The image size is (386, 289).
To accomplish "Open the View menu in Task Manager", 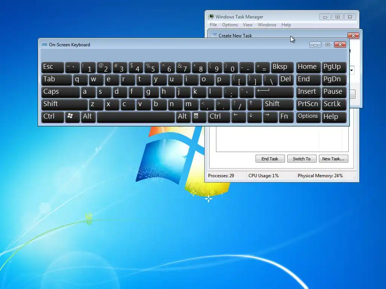I will point(248,25).
